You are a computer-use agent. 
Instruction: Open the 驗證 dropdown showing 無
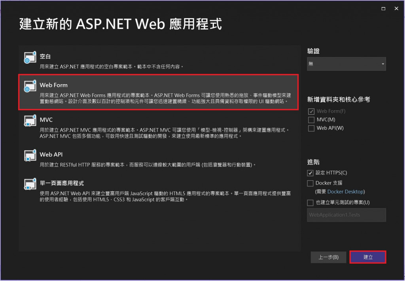point(346,64)
